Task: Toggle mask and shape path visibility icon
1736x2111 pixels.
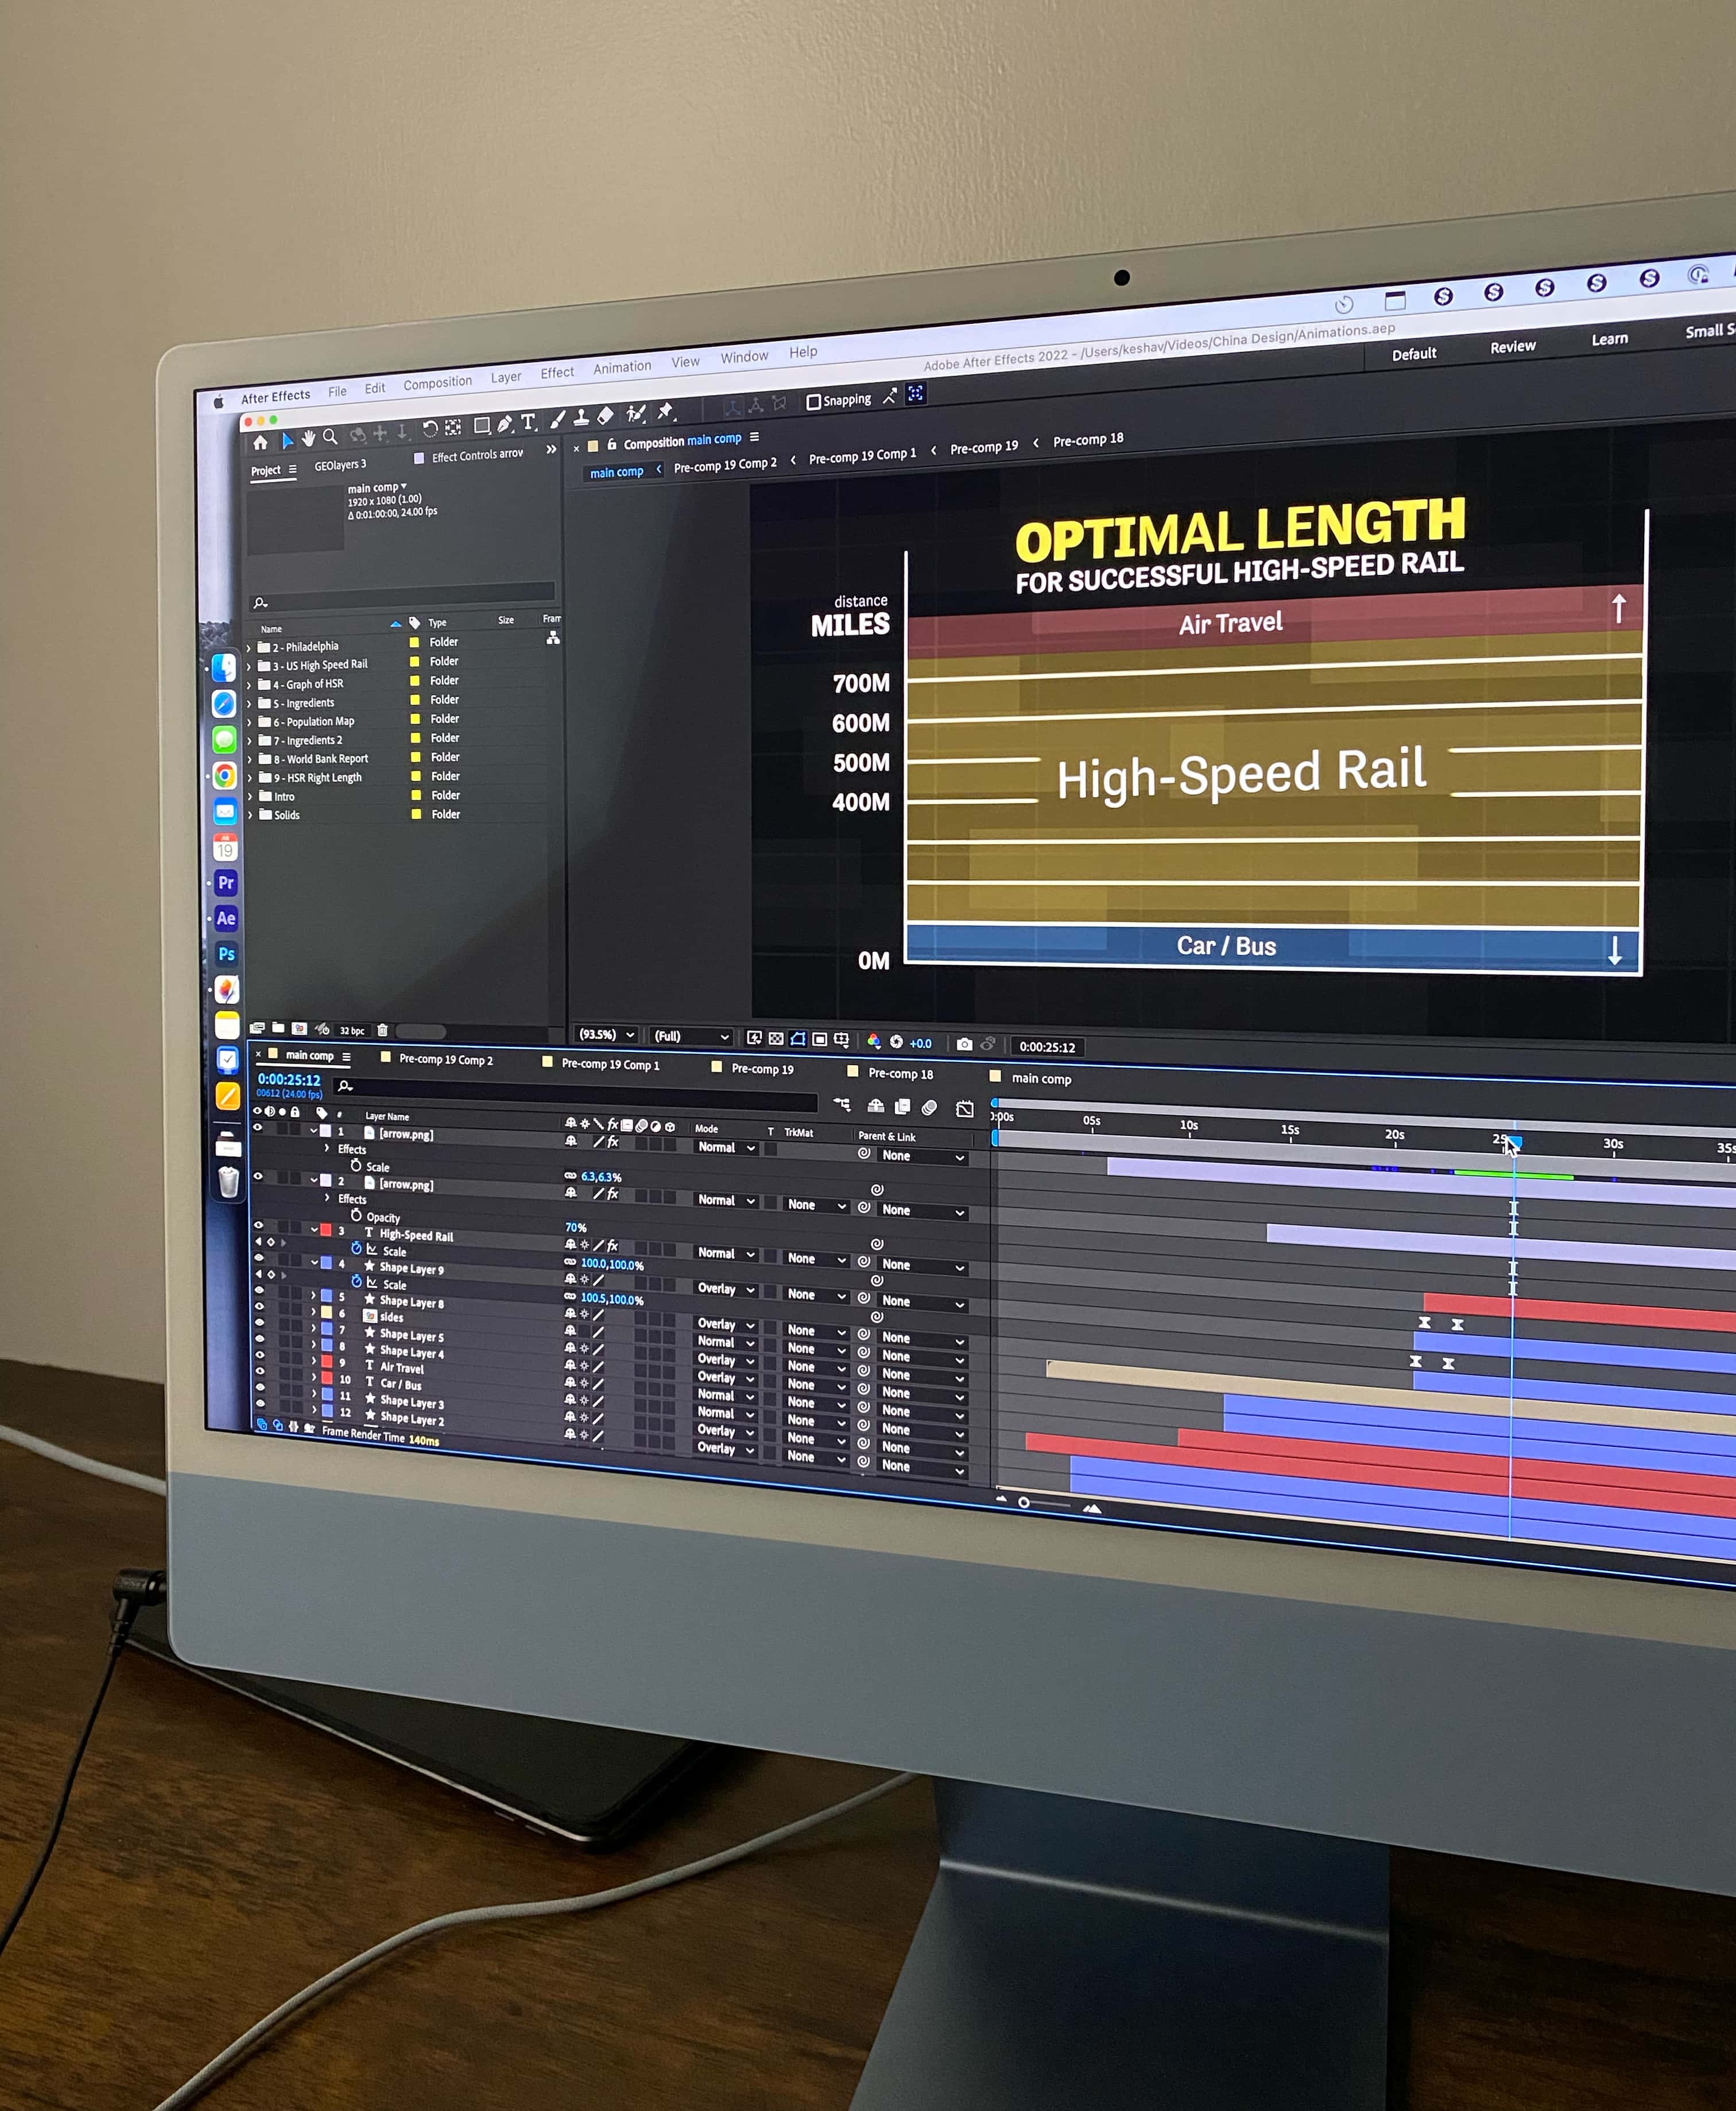Action: 797,1039
